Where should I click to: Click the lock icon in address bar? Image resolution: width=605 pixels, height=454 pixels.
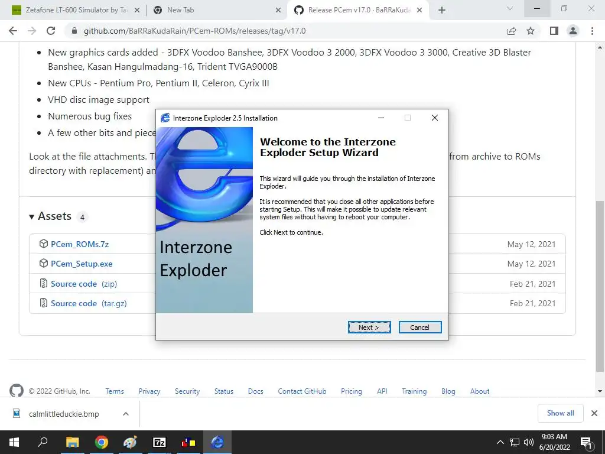74,31
